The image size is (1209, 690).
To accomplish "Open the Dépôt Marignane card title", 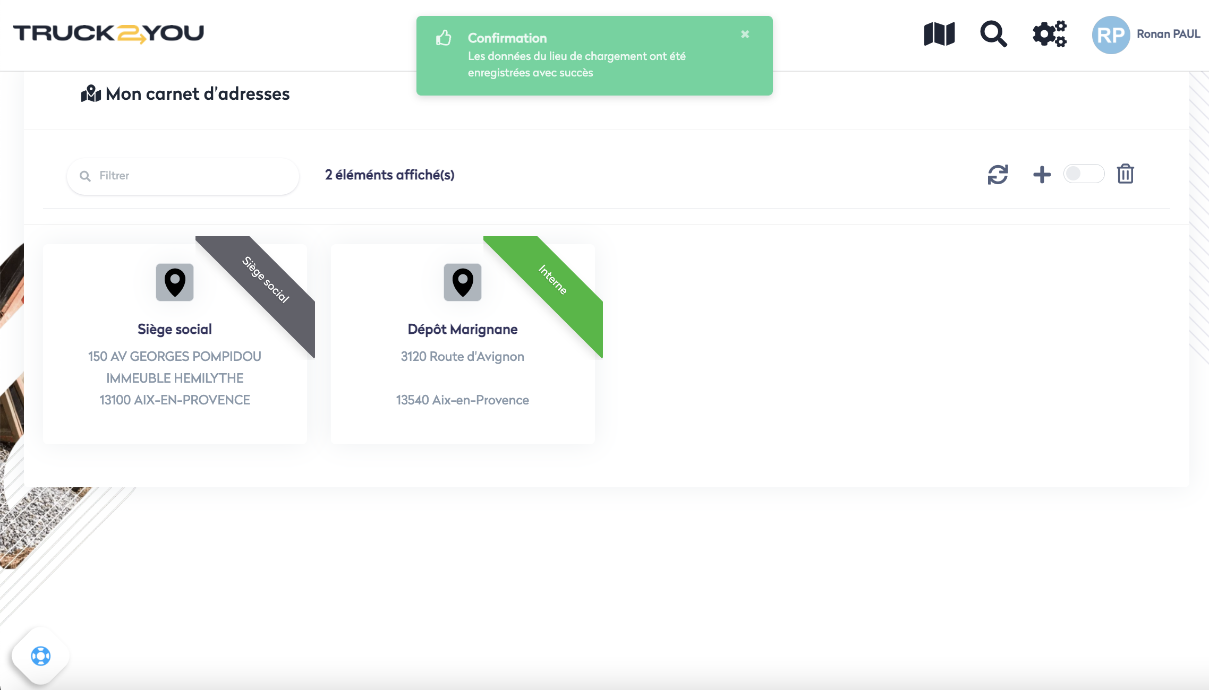I will (463, 329).
